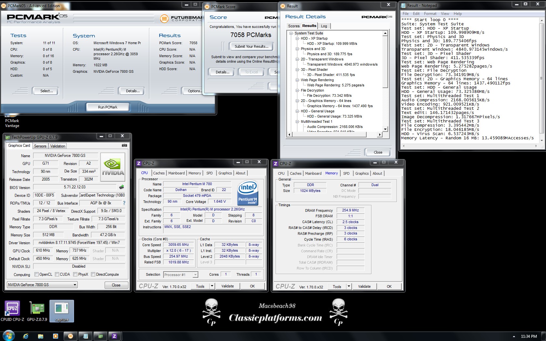Open Internet Explorer from the taskbar
Viewport: 546px width, 341px height.
[x=26, y=336]
